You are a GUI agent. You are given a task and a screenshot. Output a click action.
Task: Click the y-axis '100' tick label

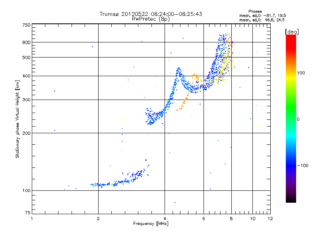coord(26,190)
